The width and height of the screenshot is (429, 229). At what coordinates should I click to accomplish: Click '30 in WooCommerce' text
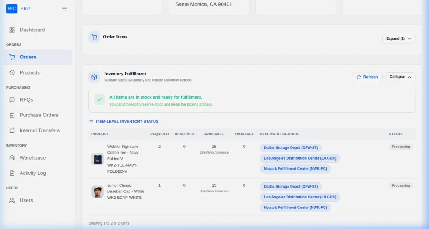pos(214,191)
